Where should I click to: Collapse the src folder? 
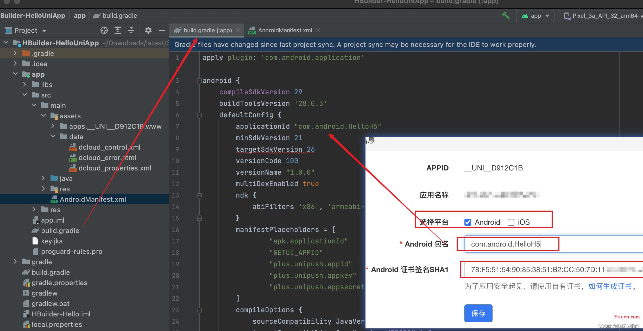[24, 95]
